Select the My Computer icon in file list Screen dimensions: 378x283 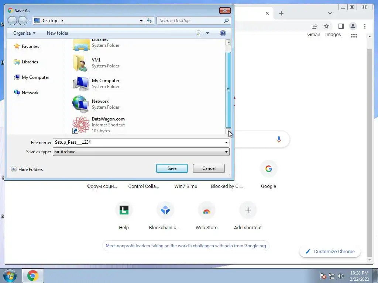[x=81, y=84]
